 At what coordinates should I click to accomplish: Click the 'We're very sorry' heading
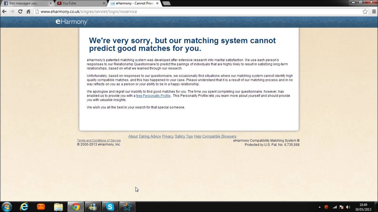pyautogui.click(x=182, y=44)
